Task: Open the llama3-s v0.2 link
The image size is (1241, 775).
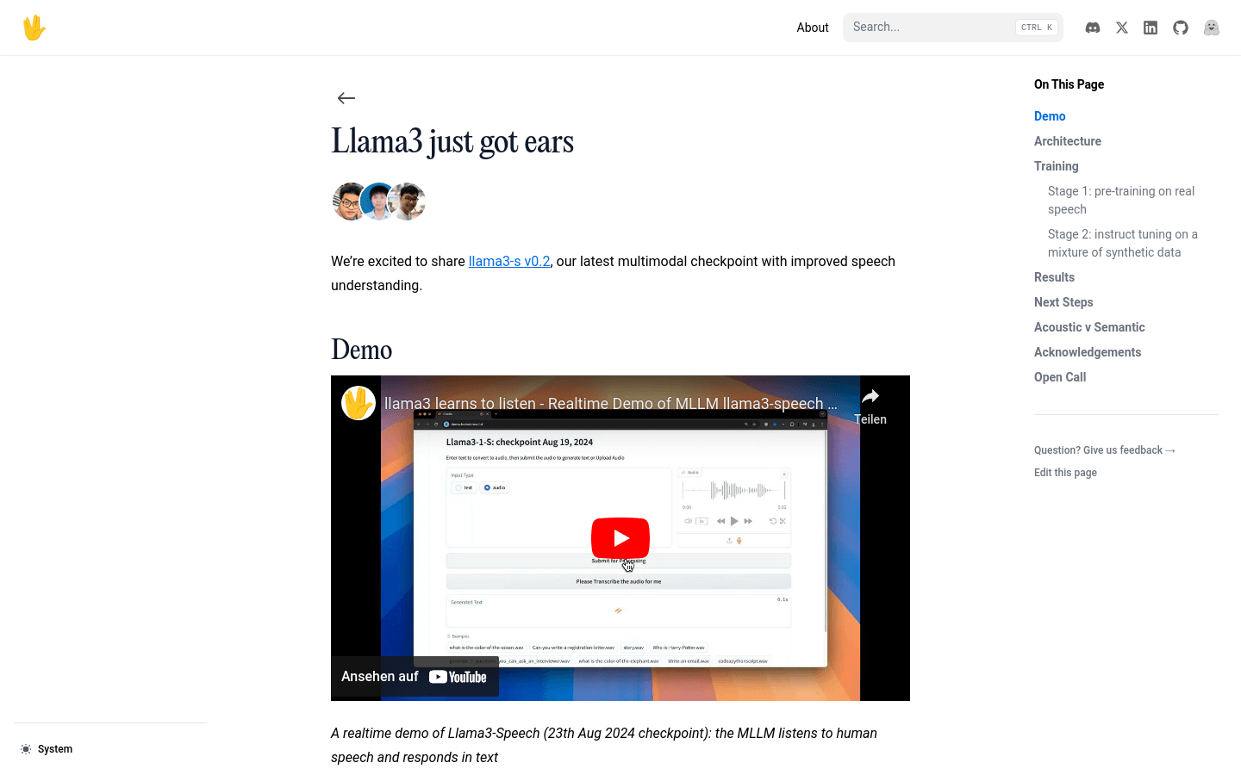Action: coord(509,261)
